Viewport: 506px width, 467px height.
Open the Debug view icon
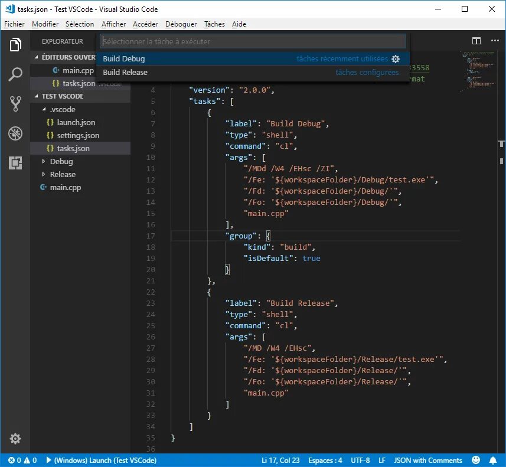pos(15,133)
